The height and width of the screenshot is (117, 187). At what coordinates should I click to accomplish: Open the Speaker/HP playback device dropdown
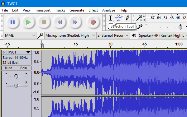tap(162, 35)
